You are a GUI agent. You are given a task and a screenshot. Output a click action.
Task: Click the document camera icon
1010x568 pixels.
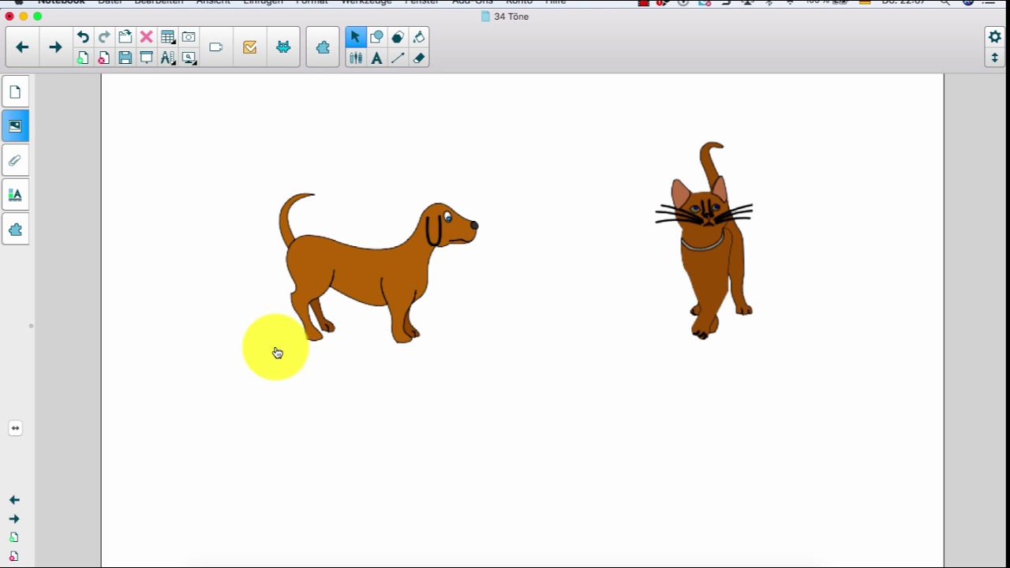(x=216, y=47)
